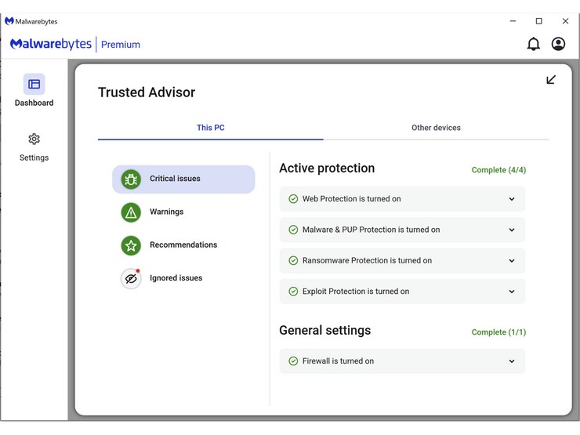
Task: Select the Warnings category label
Action: (x=166, y=212)
